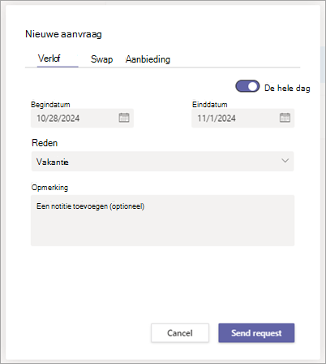This screenshot has height=364, width=326.
Task: Switch to the Swap tab
Action: [x=101, y=59]
